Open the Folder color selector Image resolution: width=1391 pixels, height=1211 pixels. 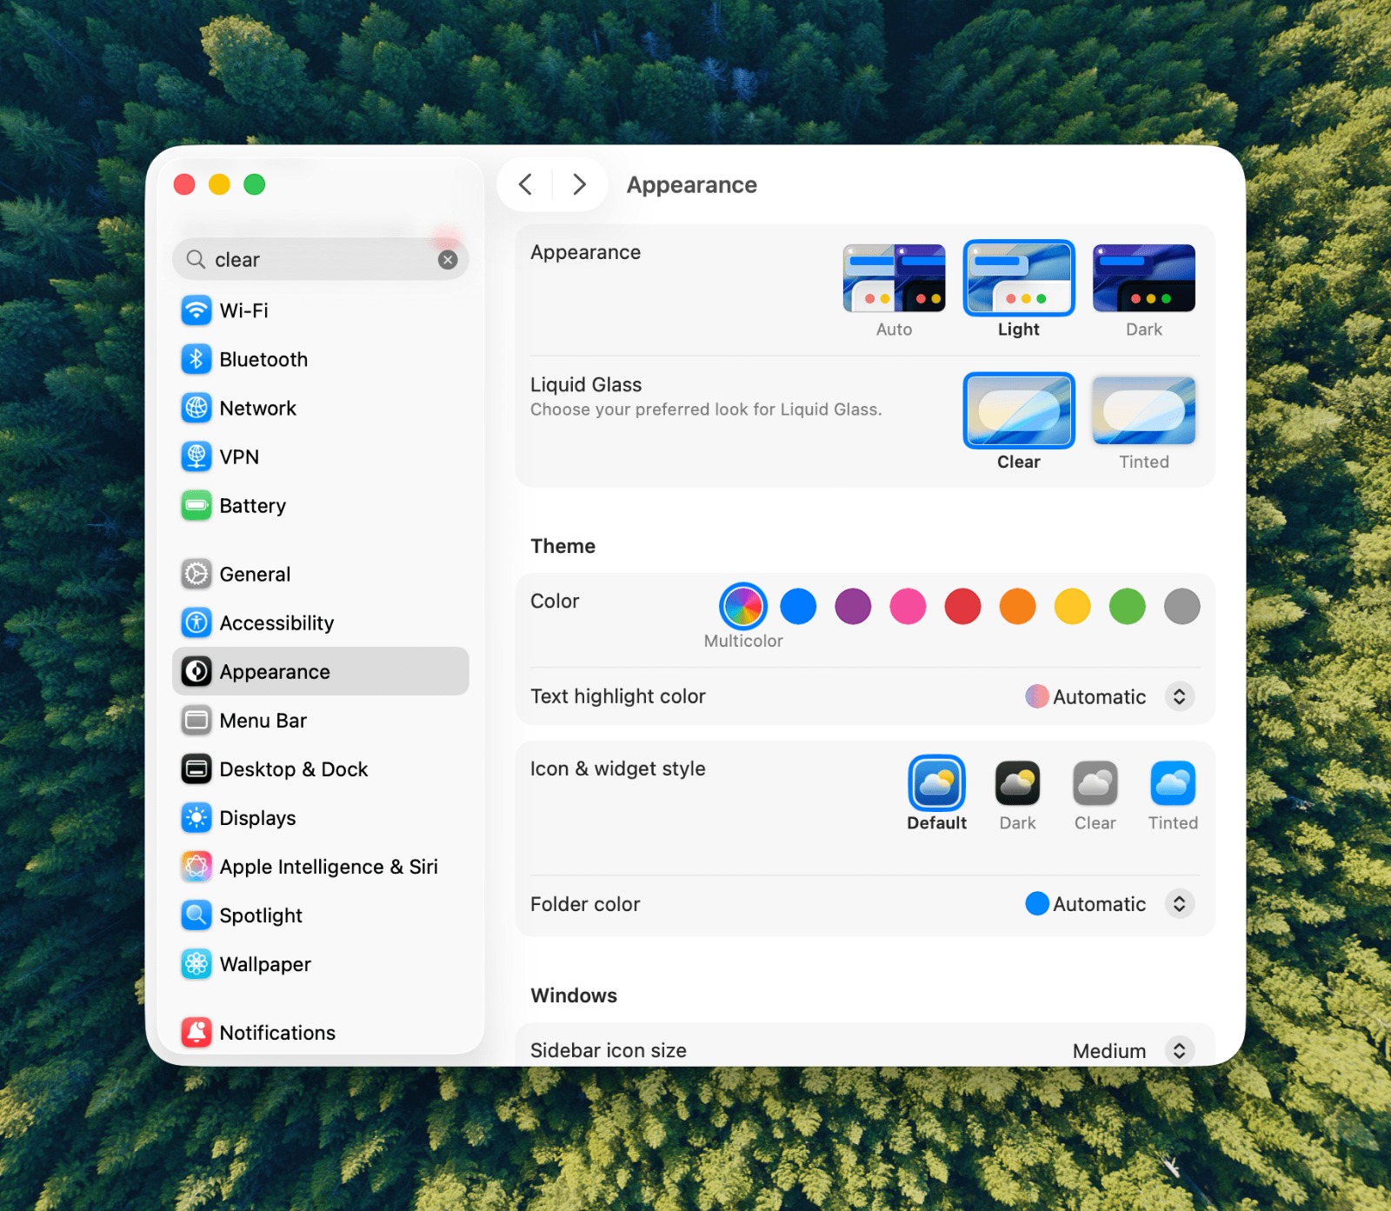coord(1180,904)
